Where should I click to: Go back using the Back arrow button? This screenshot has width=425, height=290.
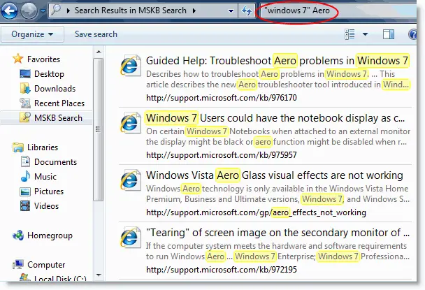[9, 10]
